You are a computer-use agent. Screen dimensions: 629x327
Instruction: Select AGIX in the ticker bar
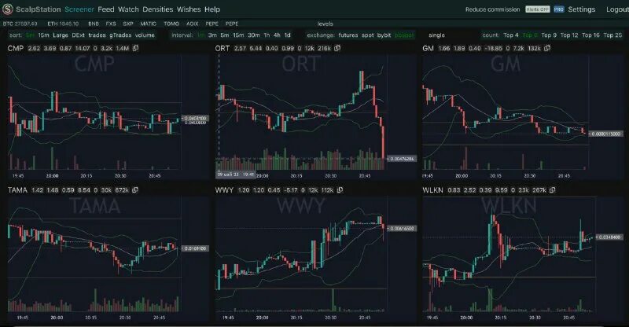(192, 24)
